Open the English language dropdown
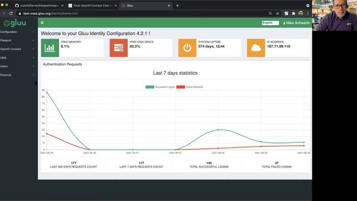 coord(270,23)
